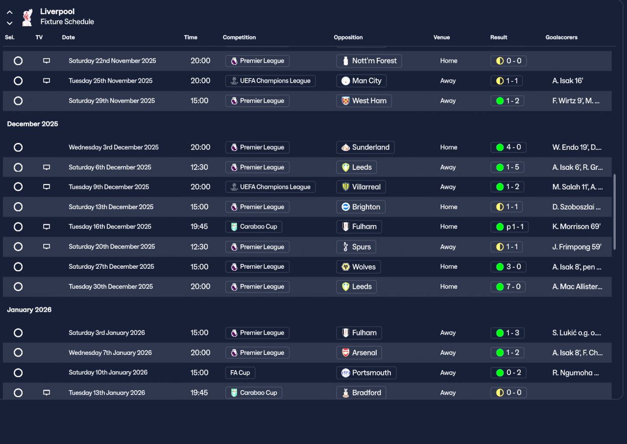The width and height of the screenshot is (627, 444).
Task: Click the Carabao Cup logo on 16th December row
Action: (x=234, y=227)
